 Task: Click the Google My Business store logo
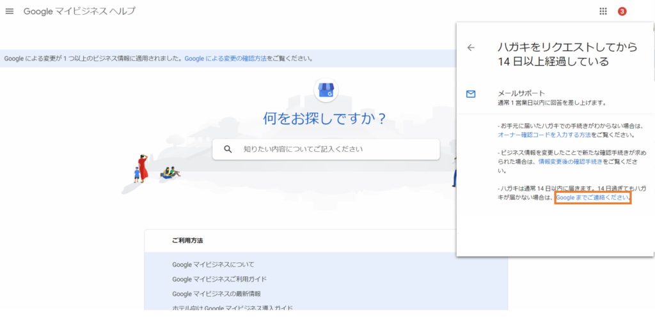click(x=326, y=90)
